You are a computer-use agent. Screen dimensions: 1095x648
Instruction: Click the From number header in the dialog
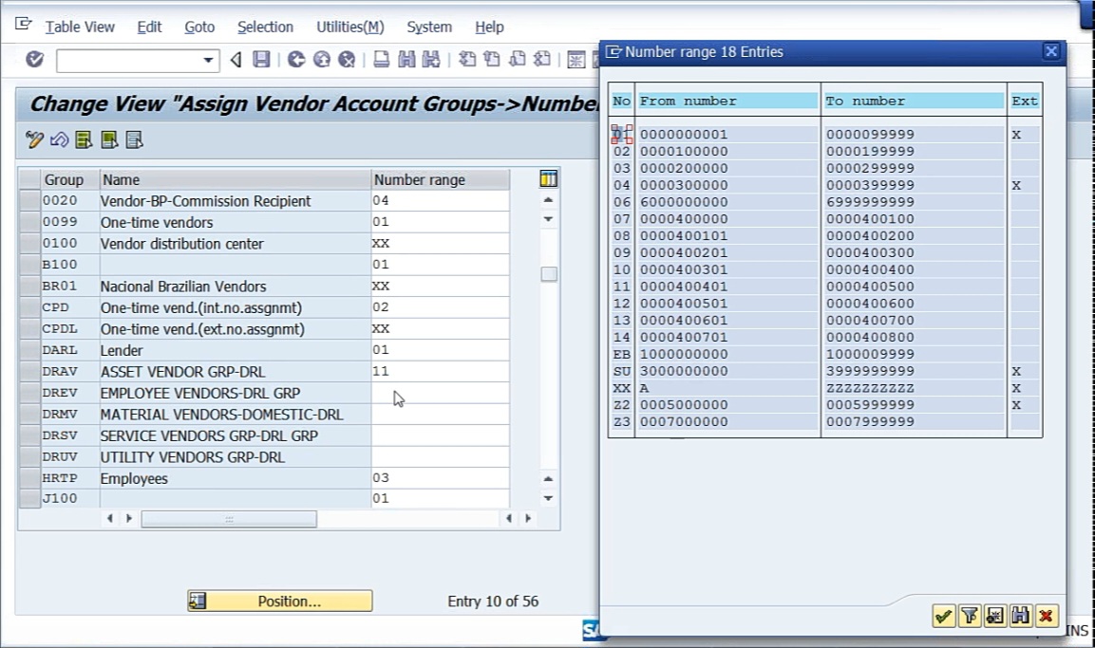click(727, 102)
